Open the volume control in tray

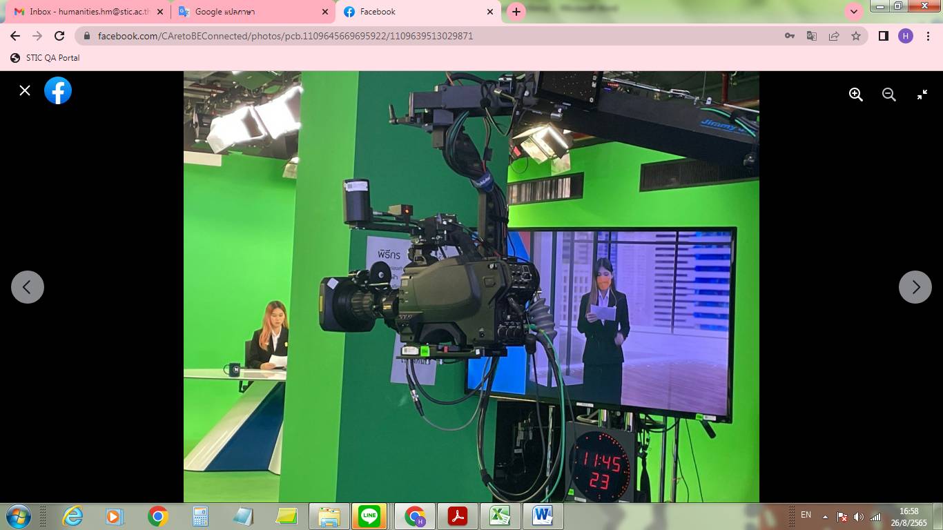coord(858,516)
